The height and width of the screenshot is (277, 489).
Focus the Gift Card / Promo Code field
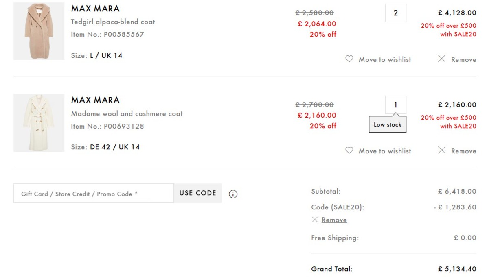click(x=94, y=194)
